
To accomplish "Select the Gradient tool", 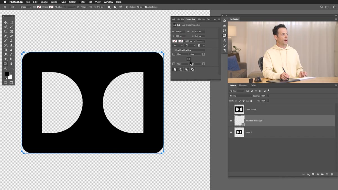I will [x=5, y=50].
